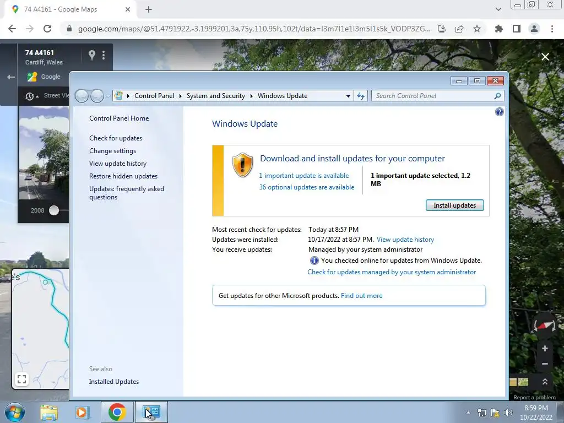Open Restore hidden updates

tap(123, 176)
